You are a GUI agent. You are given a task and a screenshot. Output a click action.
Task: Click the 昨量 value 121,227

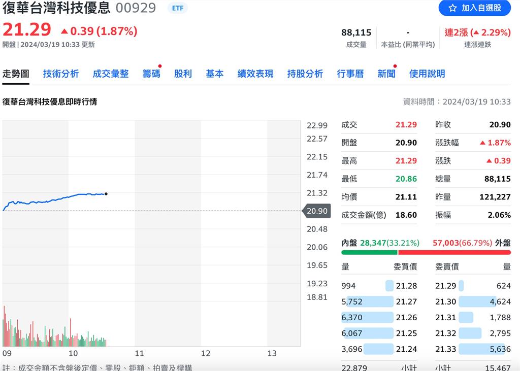(495, 197)
